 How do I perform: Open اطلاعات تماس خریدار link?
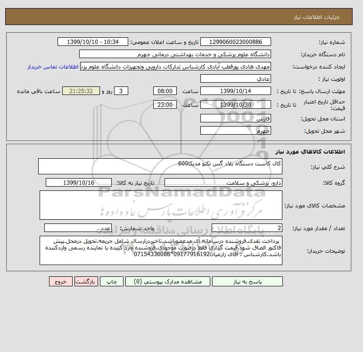click(53, 67)
